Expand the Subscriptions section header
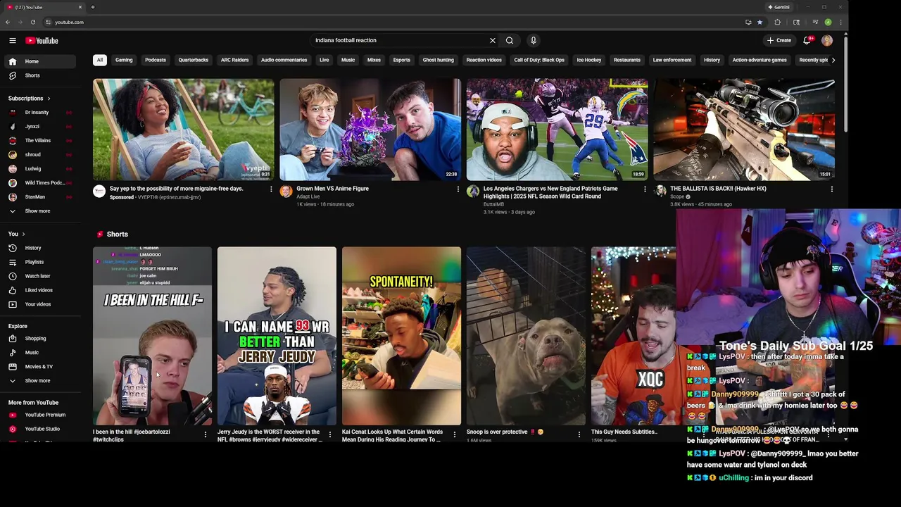Screen dimensions: 901x507 (30, 99)
